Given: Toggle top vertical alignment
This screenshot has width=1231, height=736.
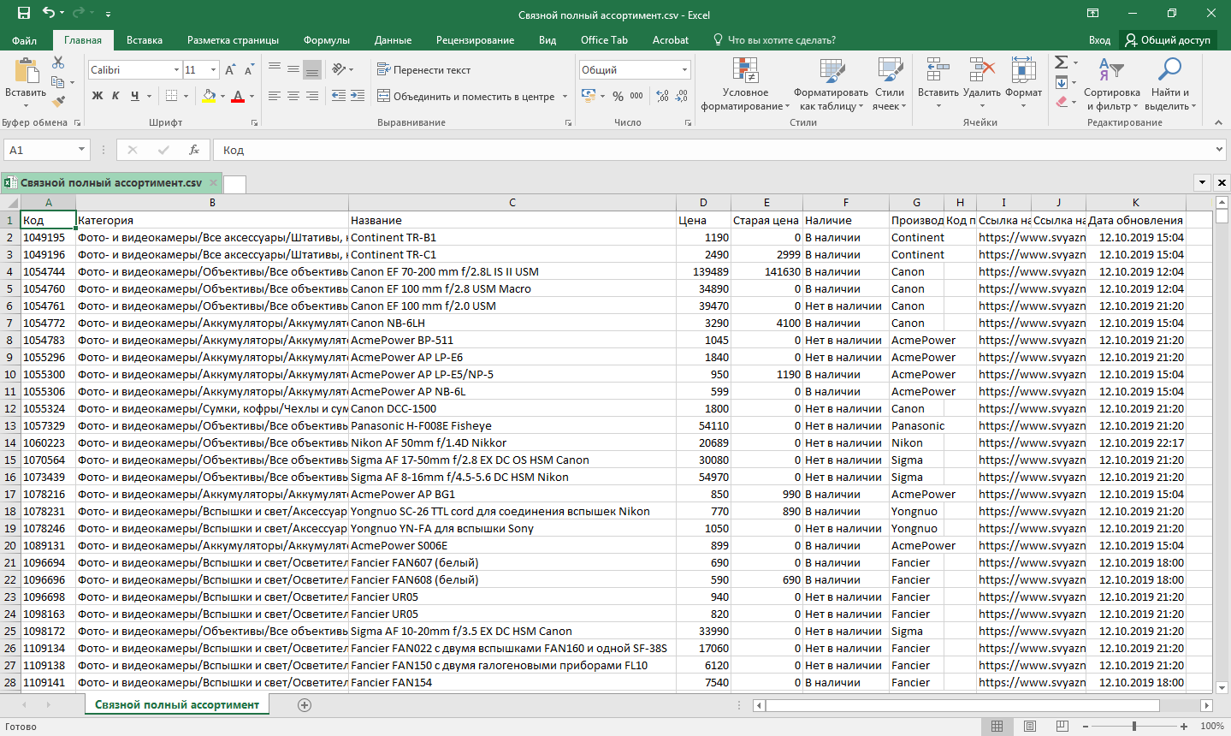Looking at the screenshot, I should click(x=275, y=69).
